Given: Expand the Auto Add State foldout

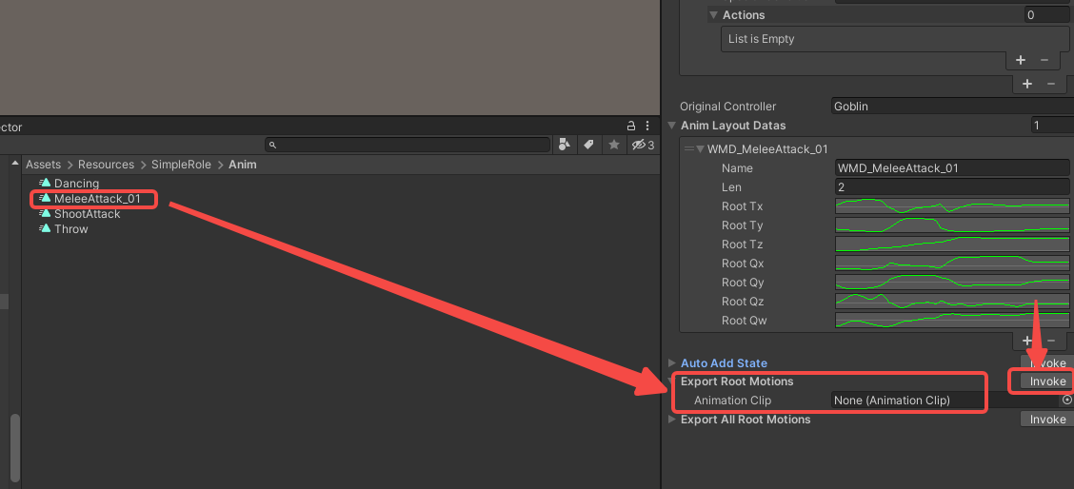Looking at the screenshot, I should pos(672,363).
